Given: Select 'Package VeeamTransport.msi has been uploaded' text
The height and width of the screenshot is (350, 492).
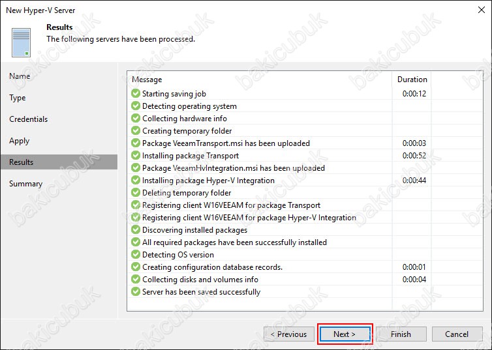Looking at the screenshot, I should click(x=226, y=143).
